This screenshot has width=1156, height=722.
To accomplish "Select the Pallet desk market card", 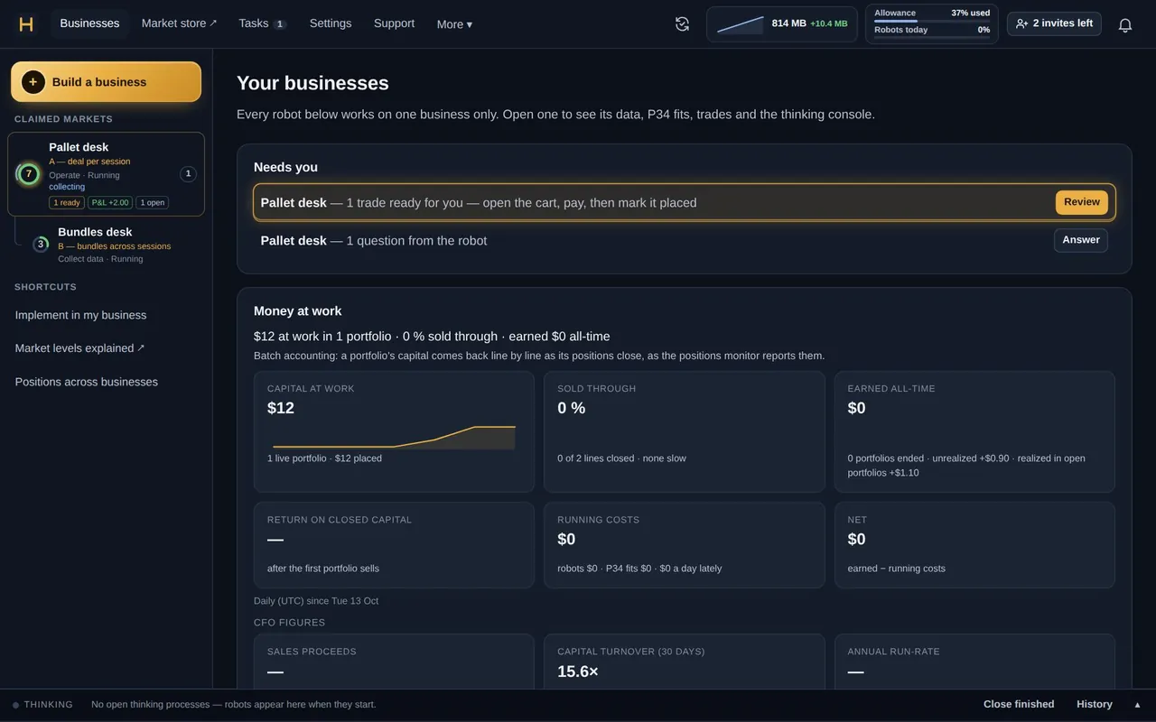I will pos(106,174).
